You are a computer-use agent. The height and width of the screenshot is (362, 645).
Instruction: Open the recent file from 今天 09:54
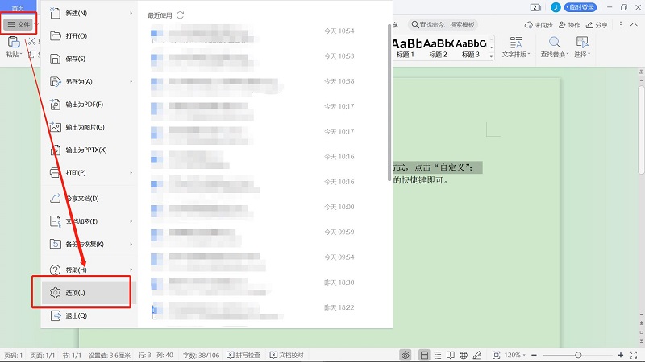click(x=253, y=260)
